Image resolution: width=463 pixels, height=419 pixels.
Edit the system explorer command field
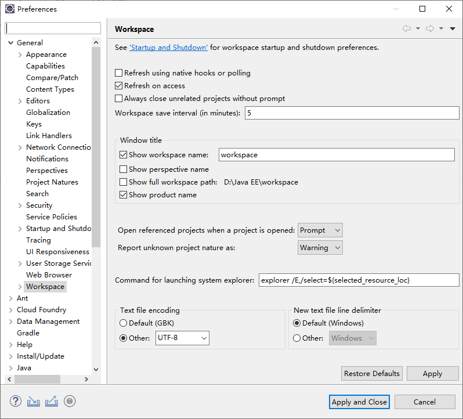359,280
